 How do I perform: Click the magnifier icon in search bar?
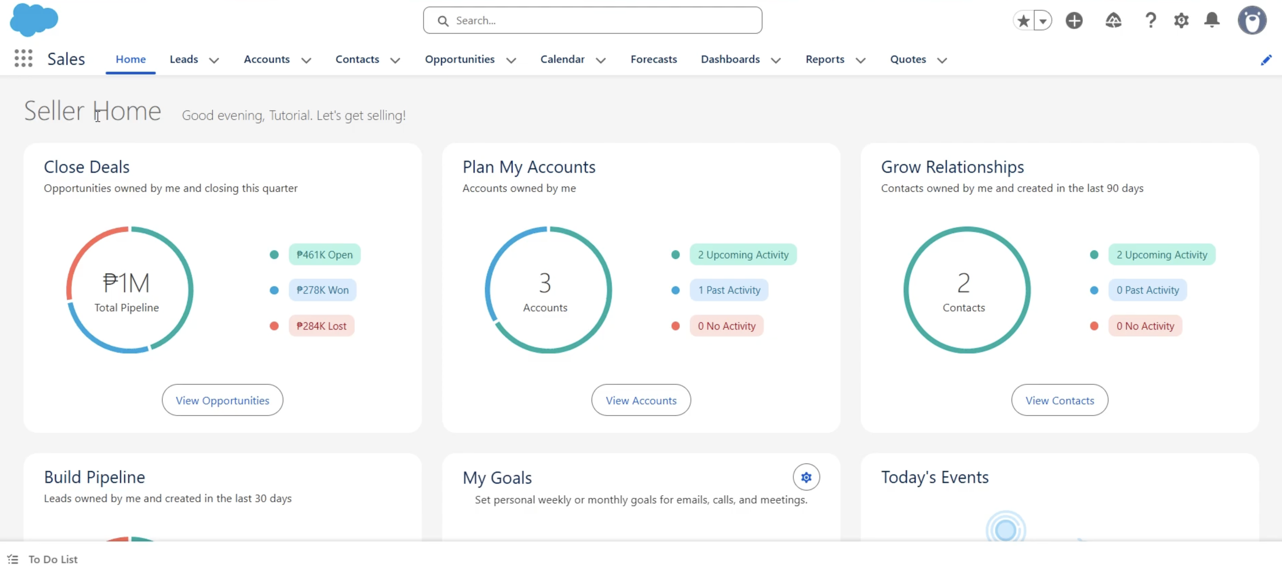(442, 20)
